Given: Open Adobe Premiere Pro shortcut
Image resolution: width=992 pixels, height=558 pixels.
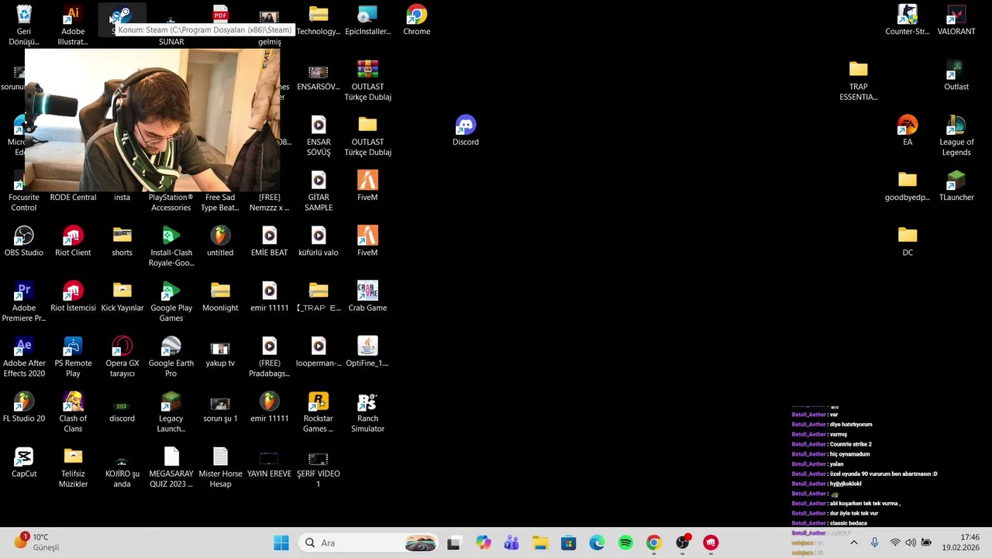Looking at the screenshot, I should click(x=24, y=301).
